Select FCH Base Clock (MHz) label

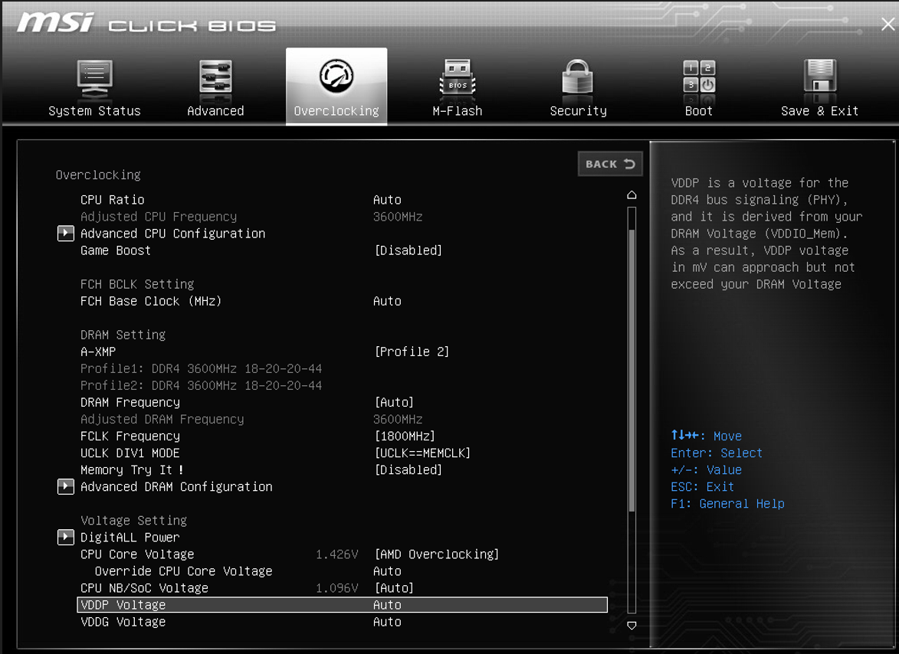[151, 301]
